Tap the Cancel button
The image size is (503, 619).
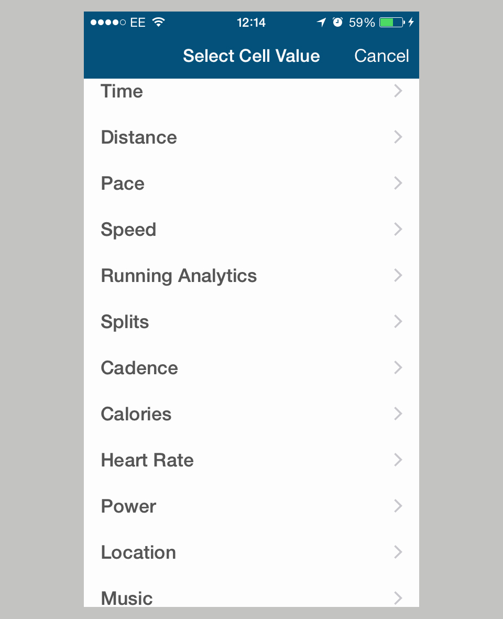pyautogui.click(x=381, y=56)
